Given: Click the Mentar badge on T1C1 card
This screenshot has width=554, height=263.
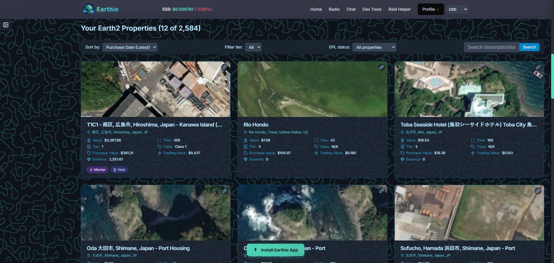Looking at the screenshot, I should pyautogui.click(x=98, y=170).
